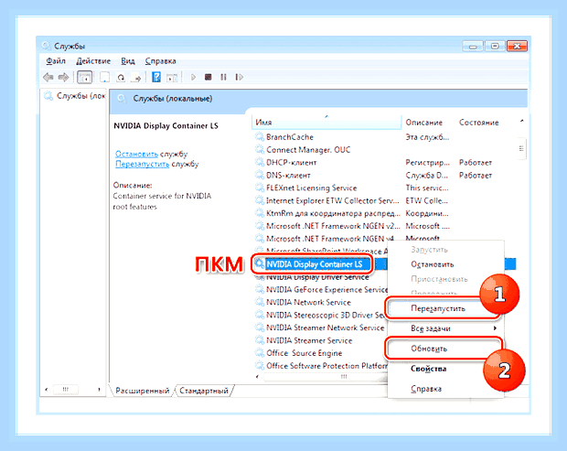567x451 pixels.
Task: Select NVIDIA Stereoscopic 3D Driver service
Action: [325, 315]
